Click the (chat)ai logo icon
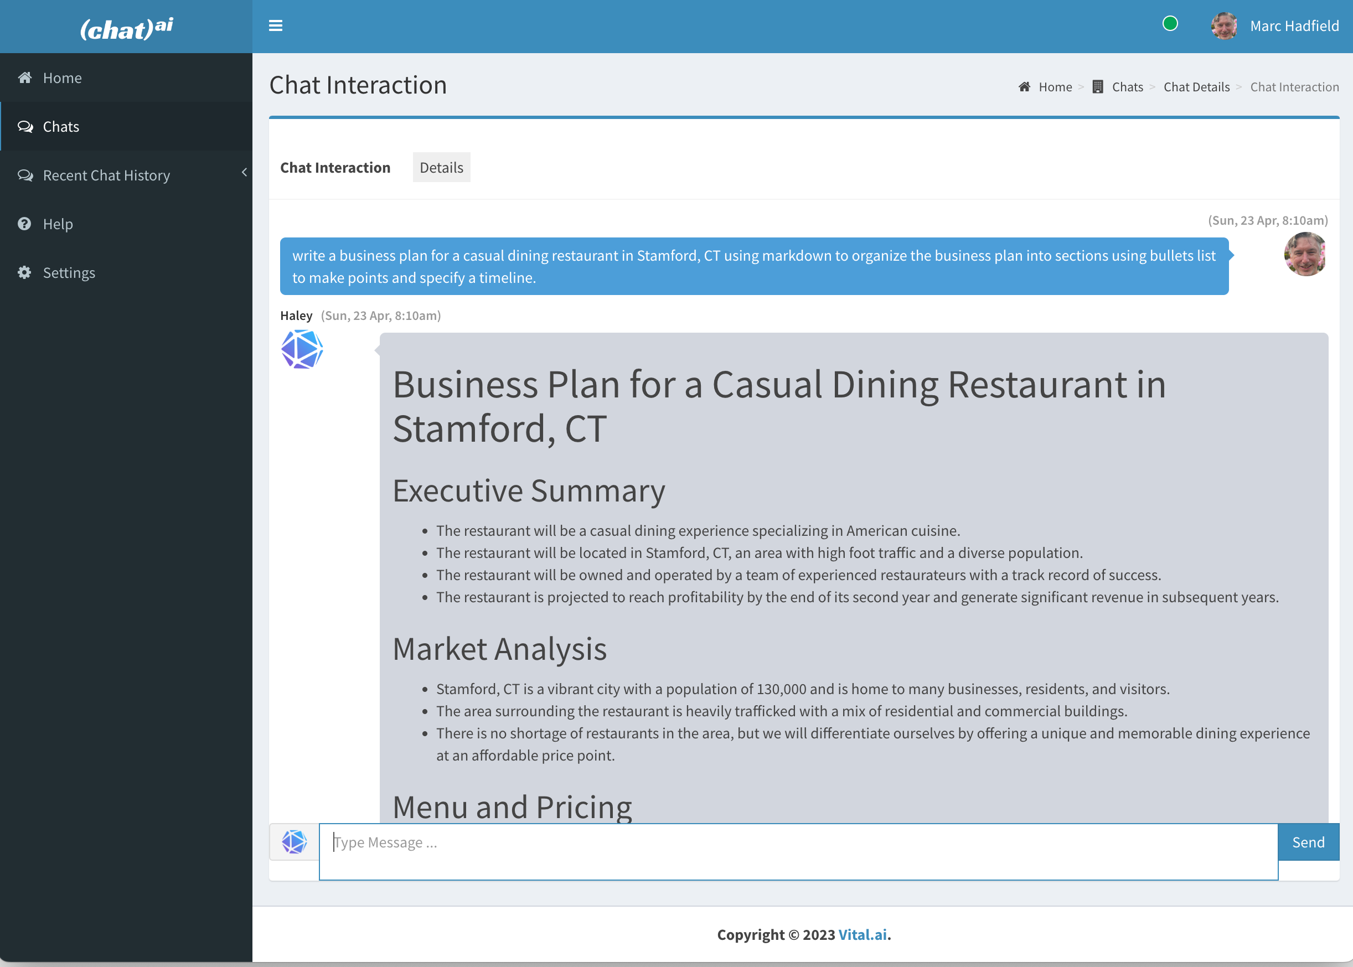Screen dimensions: 1353x967 click(126, 26)
